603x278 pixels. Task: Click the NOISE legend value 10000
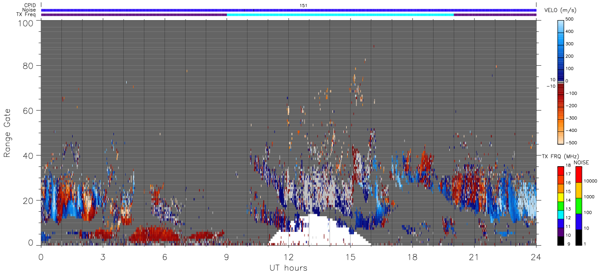[591, 181]
